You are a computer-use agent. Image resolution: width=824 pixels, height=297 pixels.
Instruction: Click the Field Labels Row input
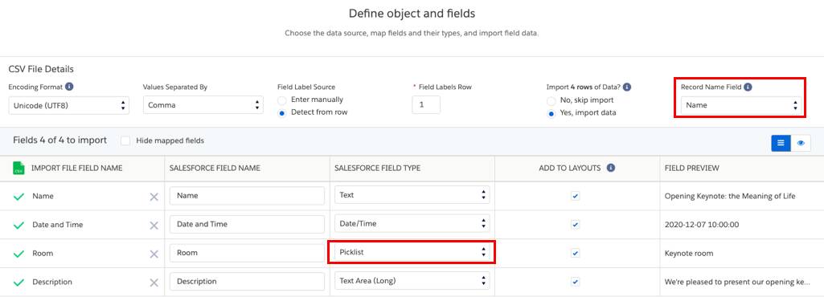coord(426,105)
